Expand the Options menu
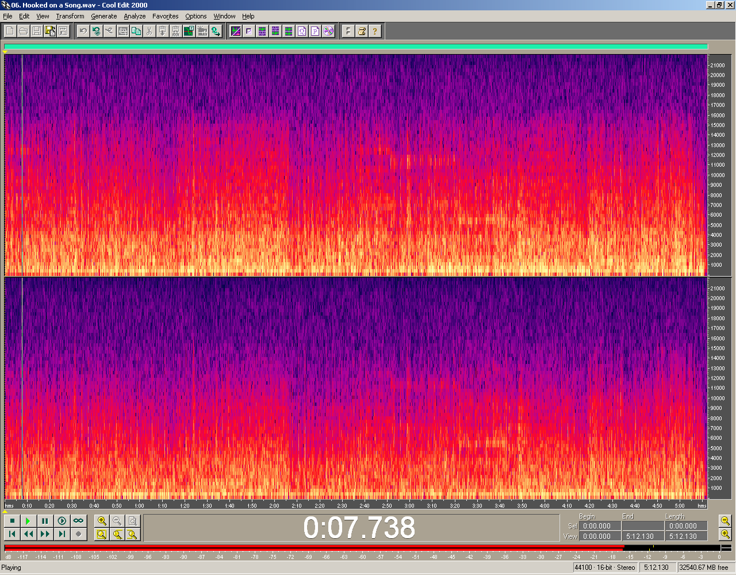736x575 pixels. click(195, 16)
